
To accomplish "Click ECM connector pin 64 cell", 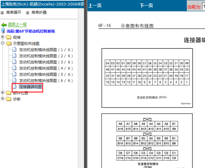I will point(107,63).
